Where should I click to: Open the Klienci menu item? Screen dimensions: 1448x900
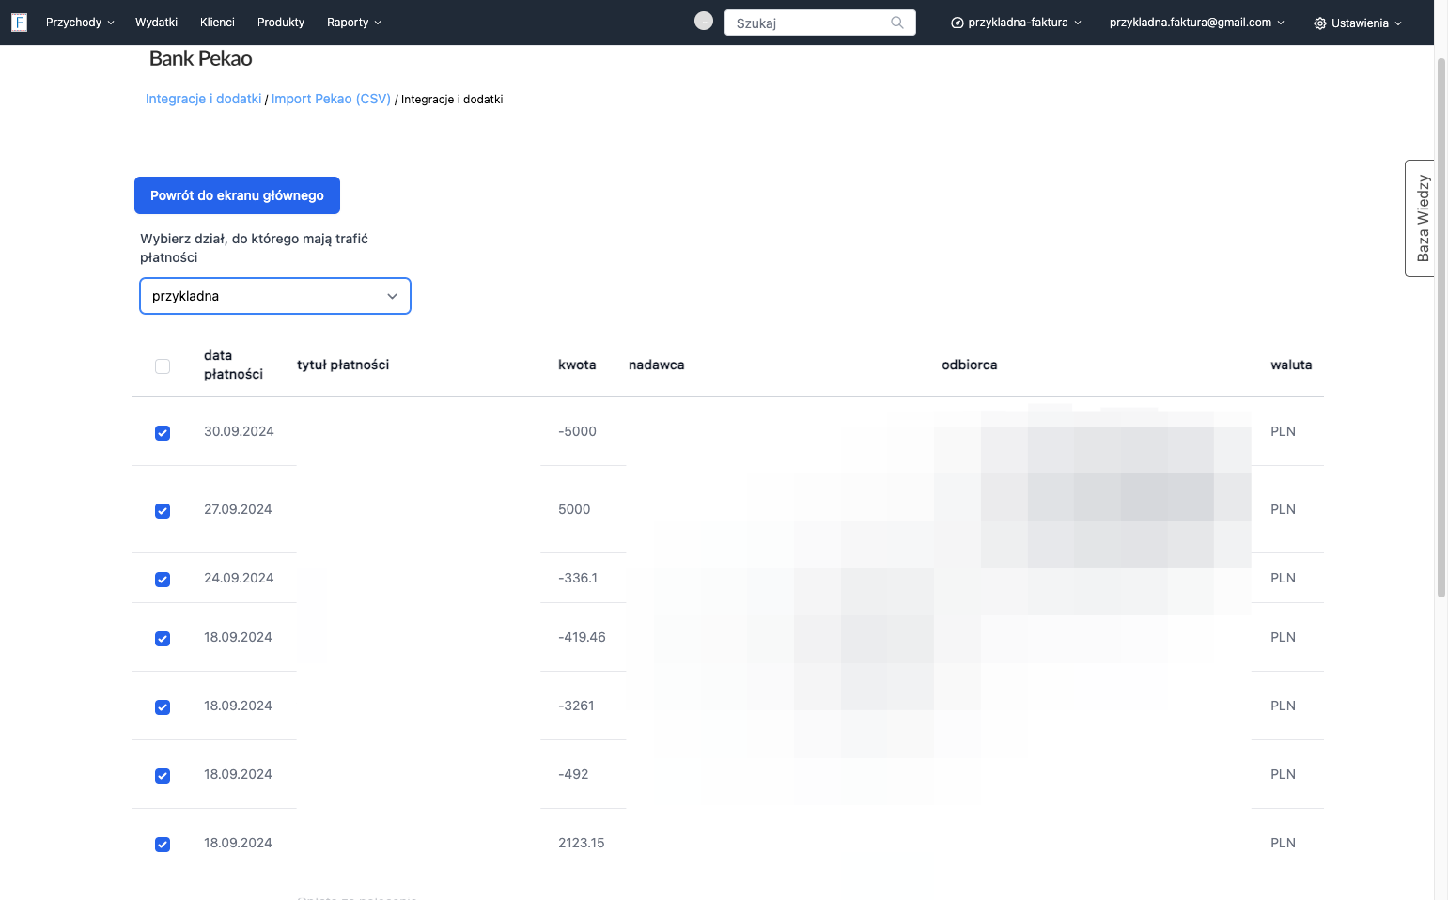point(217,23)
